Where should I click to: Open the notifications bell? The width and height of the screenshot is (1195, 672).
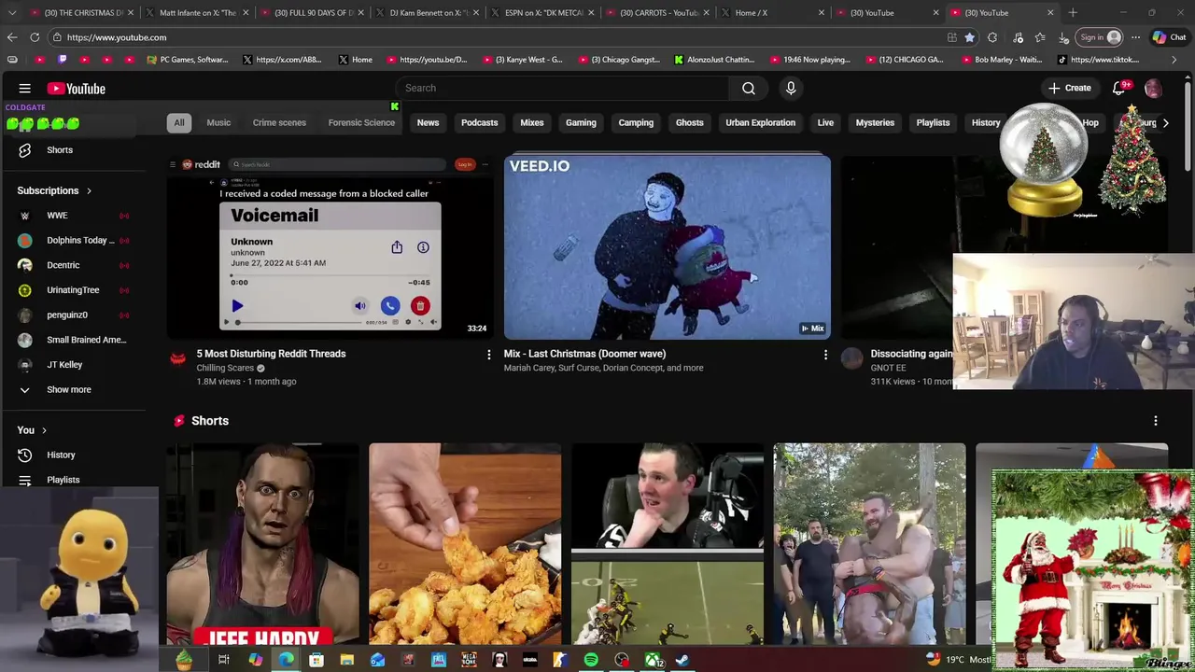(x=1119, y=88)
